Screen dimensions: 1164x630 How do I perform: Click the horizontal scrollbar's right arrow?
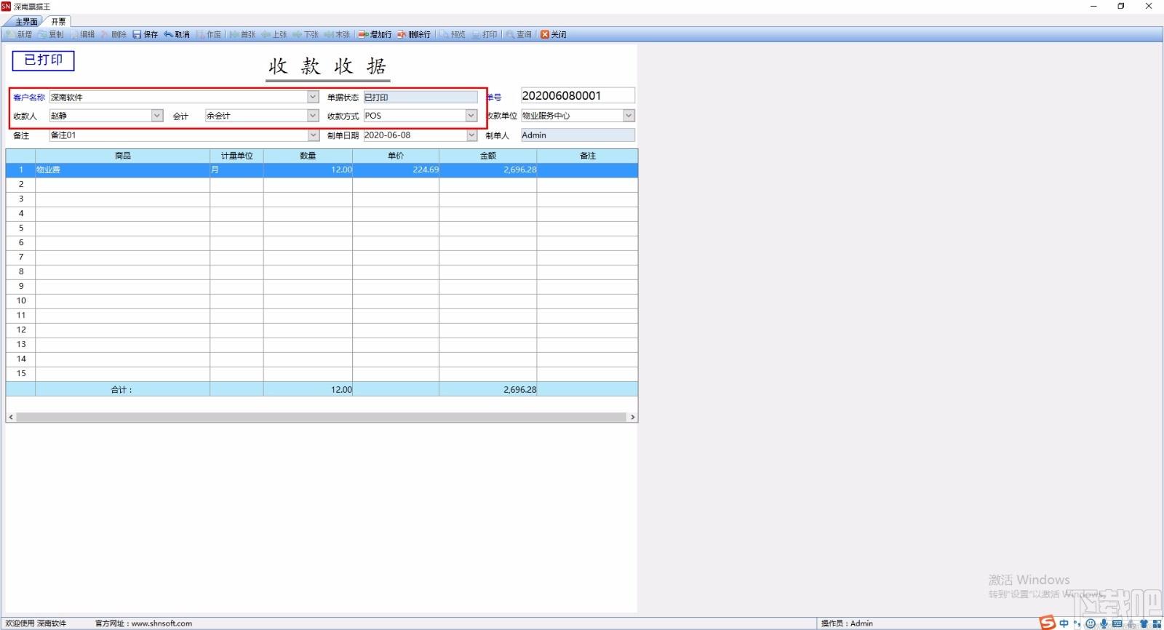coord(633,418)
